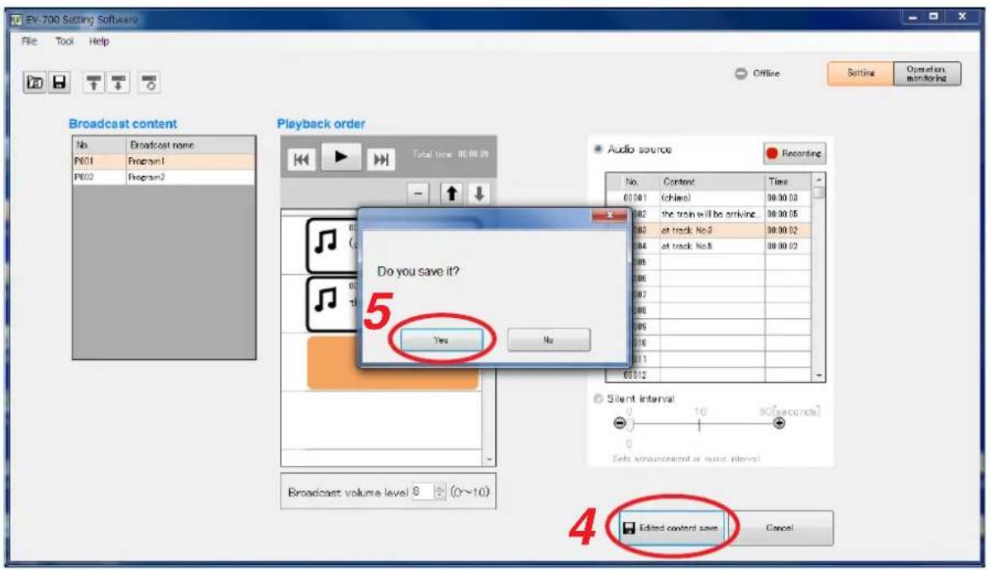Increase silent interval with plus icon
Screen dimensions: 990x570
point(779,423)
